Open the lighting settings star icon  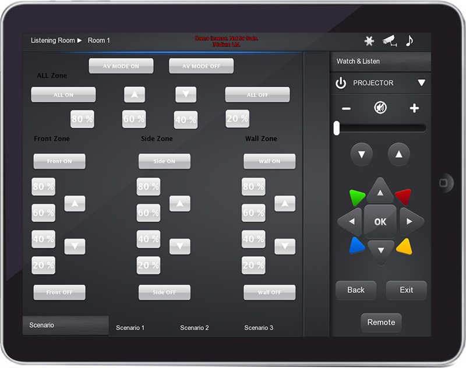coord(369,41)
